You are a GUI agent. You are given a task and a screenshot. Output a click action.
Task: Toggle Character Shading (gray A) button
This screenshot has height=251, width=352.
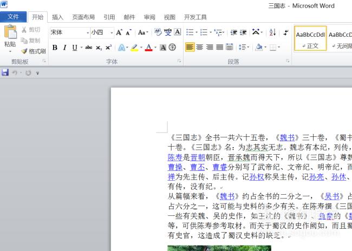(x=163, y=48)
